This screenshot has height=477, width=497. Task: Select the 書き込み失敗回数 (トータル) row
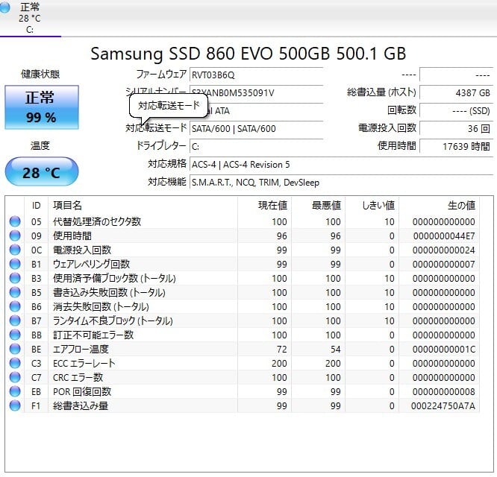[243, 292]
